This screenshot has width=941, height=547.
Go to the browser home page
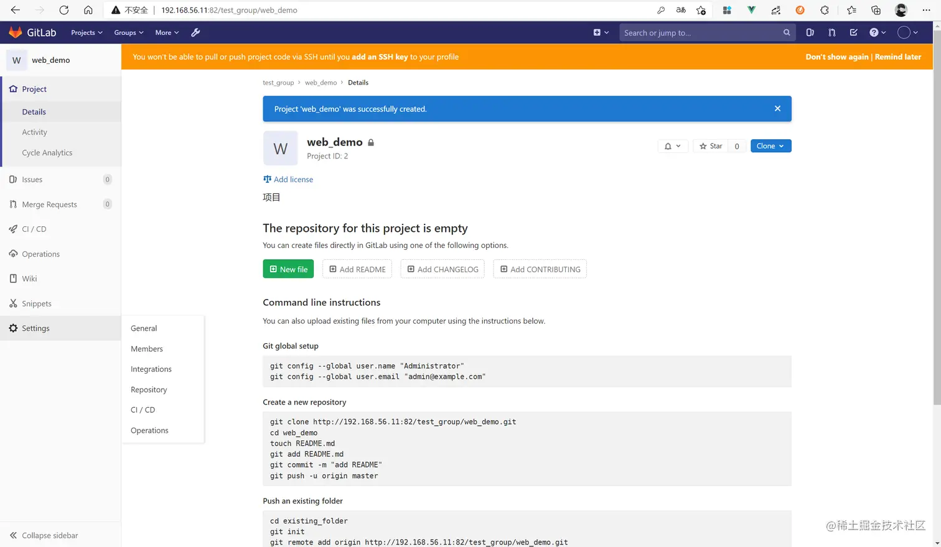(x=88, y=10)
